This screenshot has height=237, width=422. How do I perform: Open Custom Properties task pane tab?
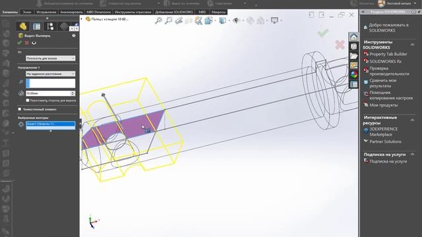pos(353,84)
